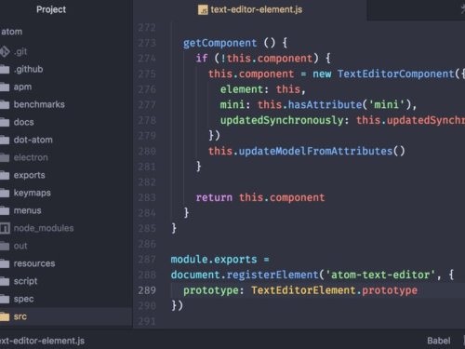Click the out folder icon
This screenshot has height=349, width=465.
pos(5,246)
